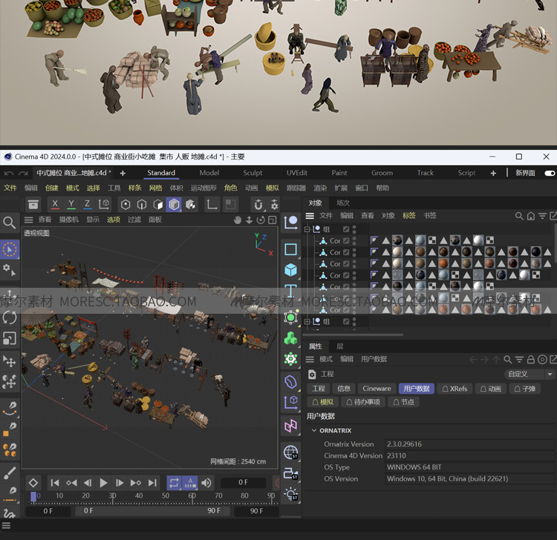Select the first material sphere tag
This screenshot has width=557, height=540.
[398, 240]
